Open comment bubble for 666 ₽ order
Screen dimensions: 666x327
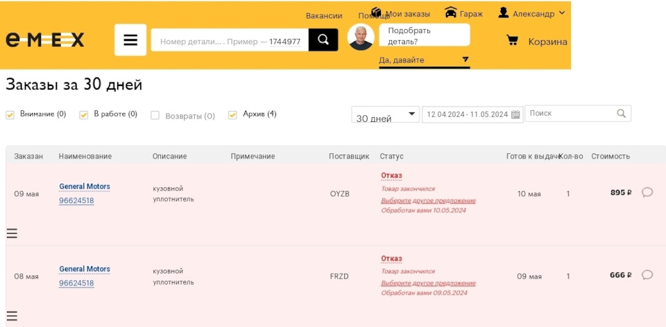(x=647, y=275)
